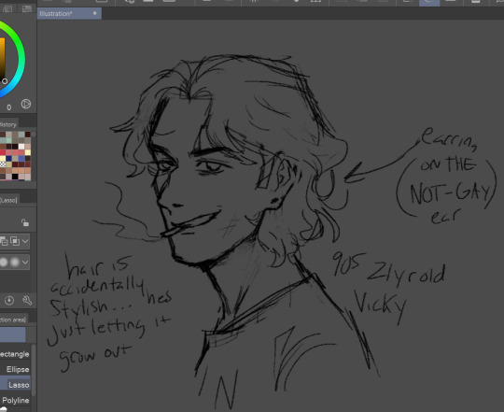Click the sub tool list scrollbar
504x412 pixels.
click(33, 370)
